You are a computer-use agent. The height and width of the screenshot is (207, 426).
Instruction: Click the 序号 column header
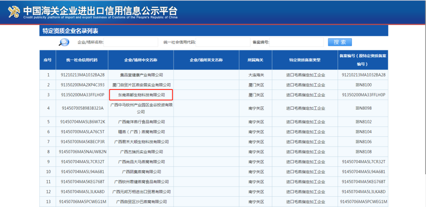48,60
